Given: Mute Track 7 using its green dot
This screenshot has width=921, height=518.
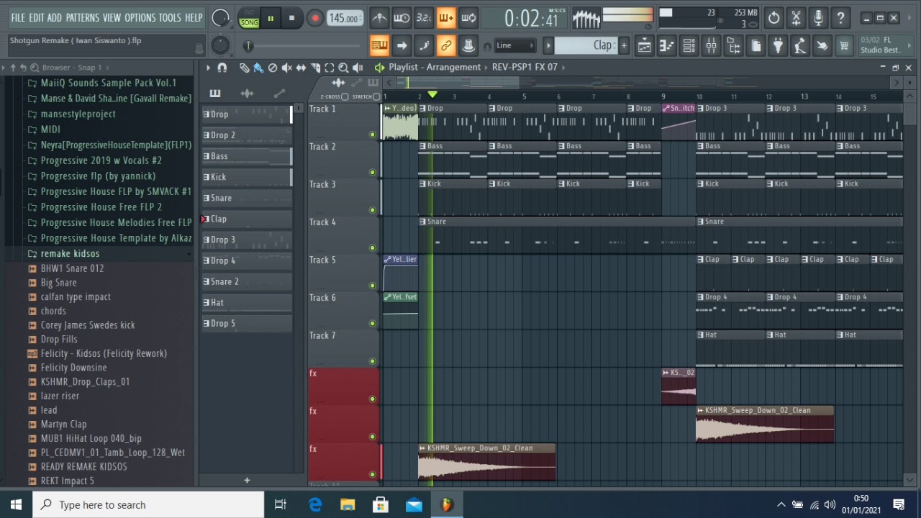Looking at the screenshot, I should [372, 361].
